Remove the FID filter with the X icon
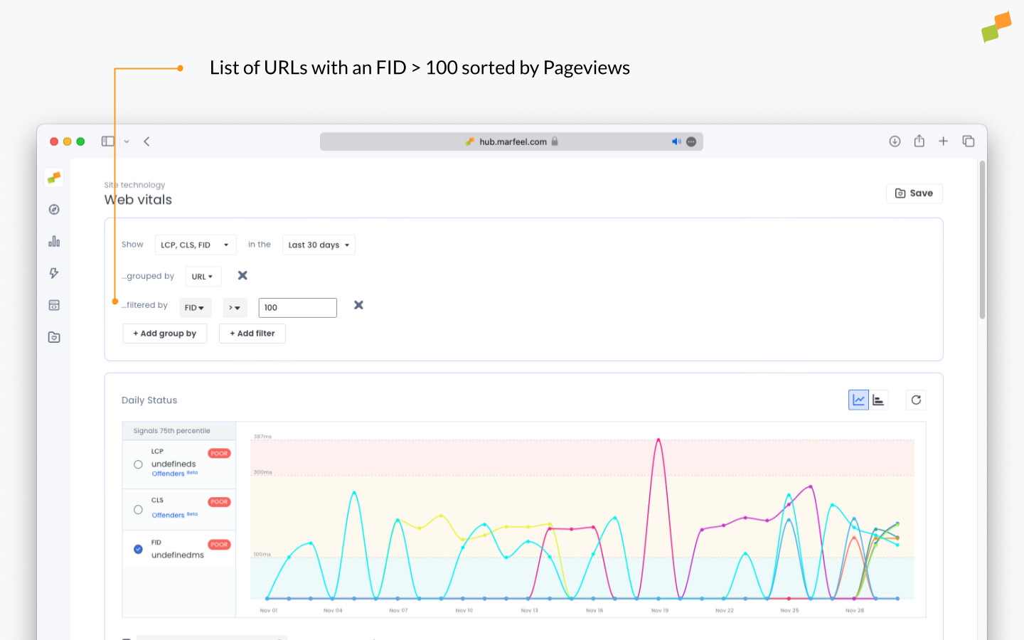1024x640 pixels. pyautogui.click(x=358, y=304)
